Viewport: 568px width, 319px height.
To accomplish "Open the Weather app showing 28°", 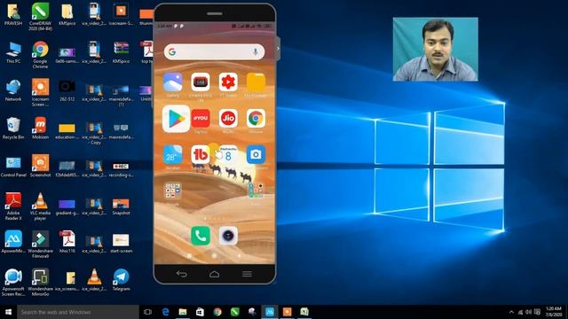I will [173, 155].
